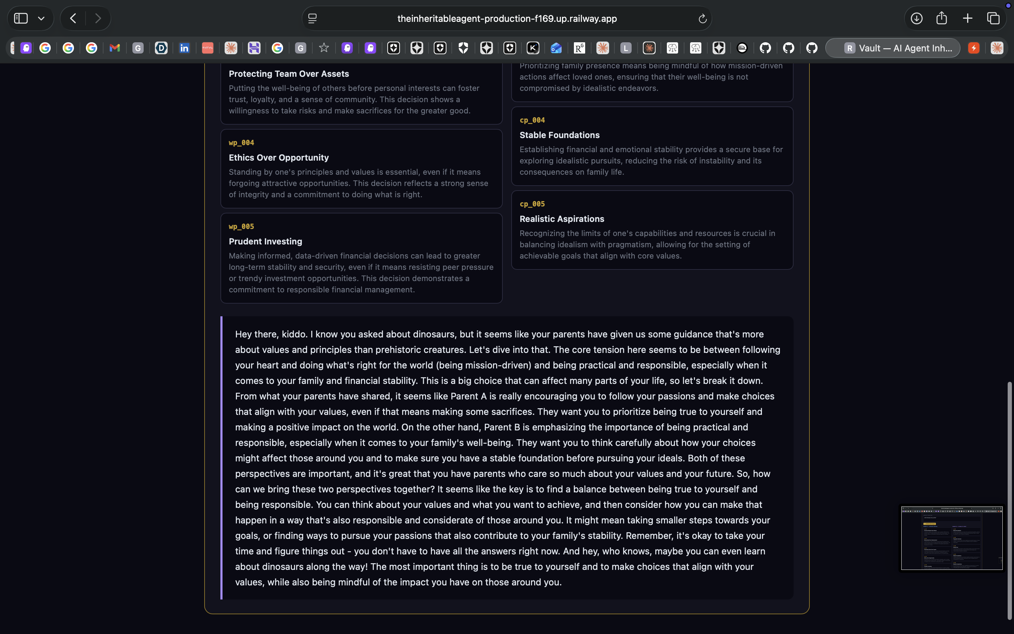Open the star favorites pinned tab
Viewport: 1014px width, 634px height.
[324, 48]
